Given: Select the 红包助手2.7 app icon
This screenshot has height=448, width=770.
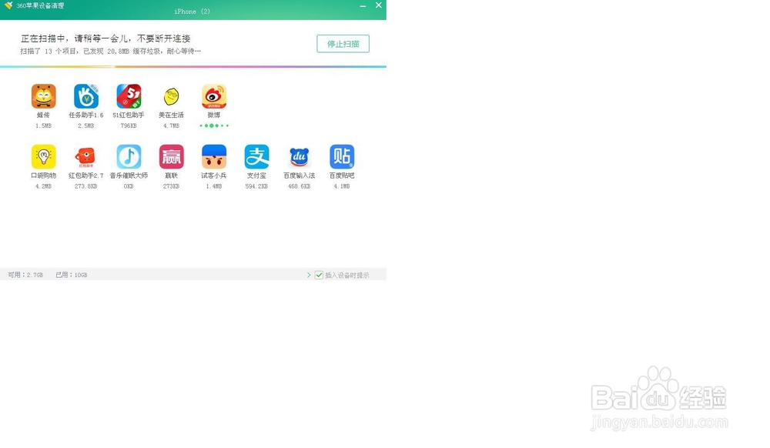Looking at the screenshot, I should pyautogui.click(x=86, y=156).
